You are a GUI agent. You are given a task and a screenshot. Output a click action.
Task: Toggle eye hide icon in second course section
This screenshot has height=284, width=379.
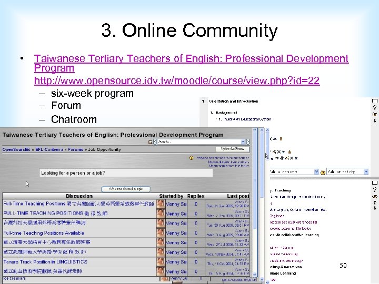point(375,196)
